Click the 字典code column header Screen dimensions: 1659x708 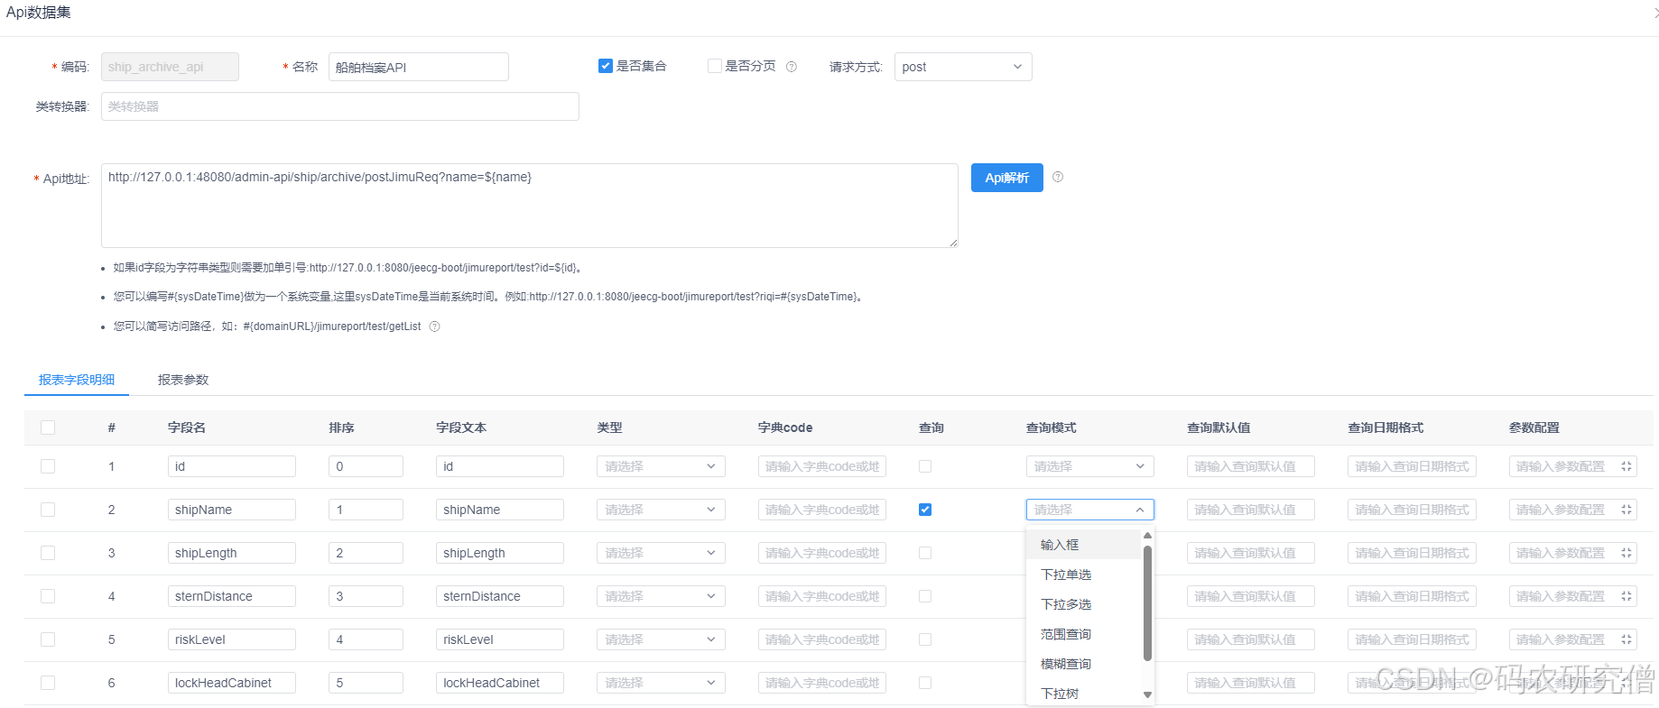tap(785, 428)
